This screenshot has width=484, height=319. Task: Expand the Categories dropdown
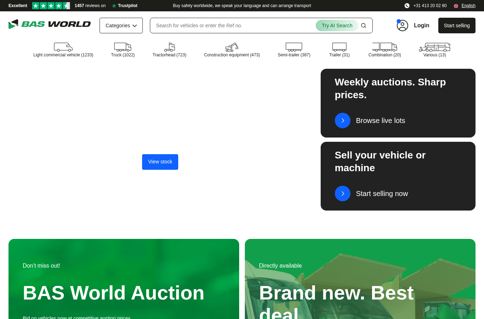[x=121, y=26]
